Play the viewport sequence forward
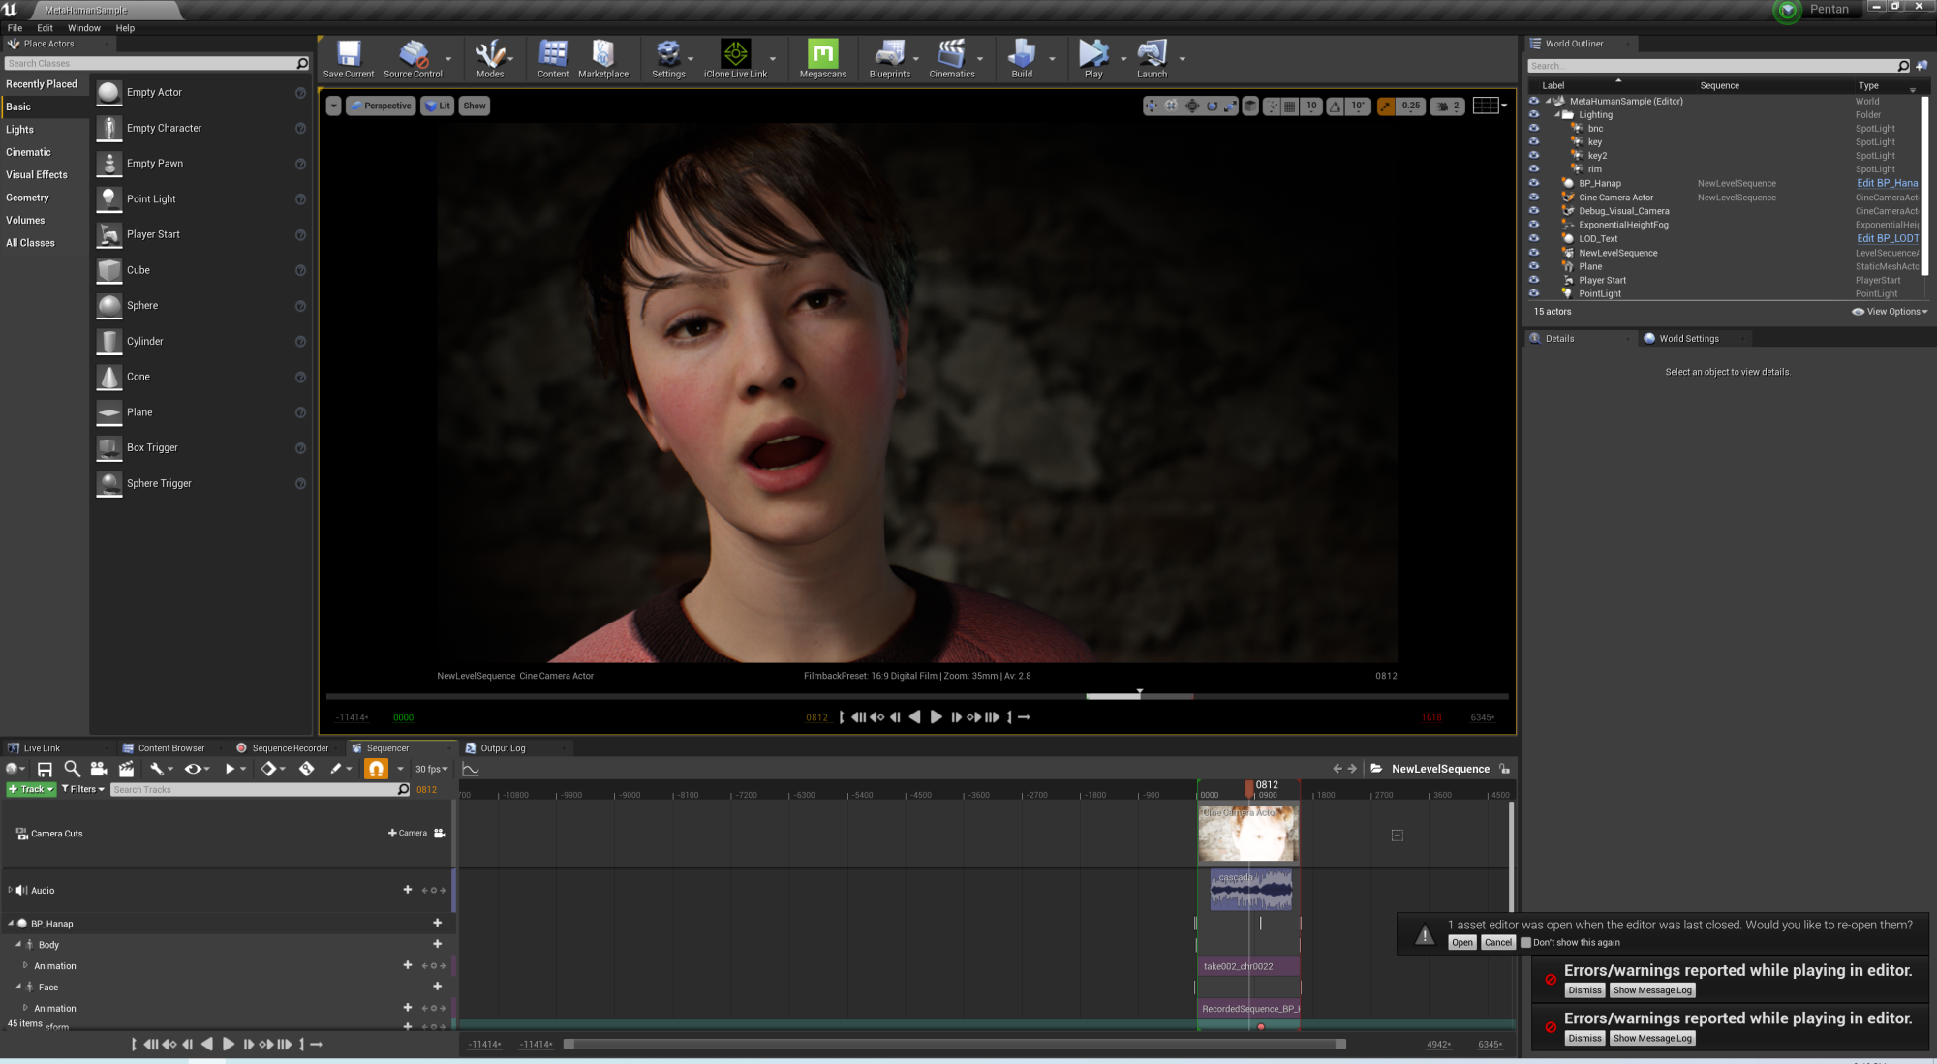This screenshot has width=1937, height=1064. tap(936, 717)
